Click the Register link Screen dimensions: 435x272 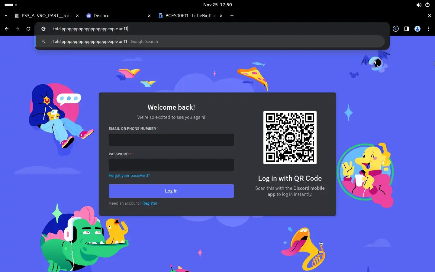[x=150, y=203]
